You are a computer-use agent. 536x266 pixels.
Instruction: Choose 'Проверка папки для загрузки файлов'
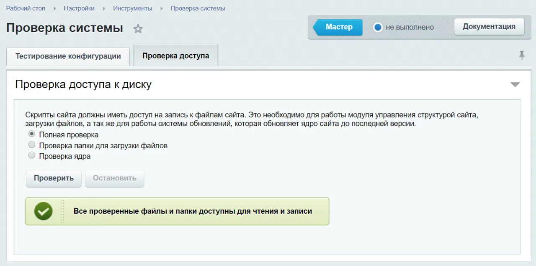click(32, 144)
